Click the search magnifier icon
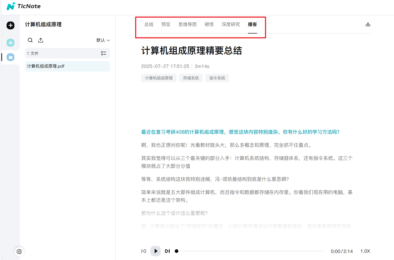The height and width of the screenshot is (260, 394). (x=30, y=40)
